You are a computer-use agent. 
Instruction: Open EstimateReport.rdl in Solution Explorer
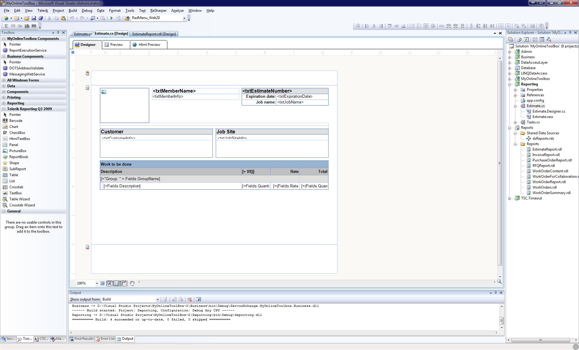click(547, 149)
